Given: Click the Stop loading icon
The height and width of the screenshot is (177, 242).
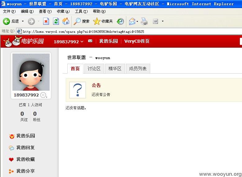Looking at the screenshot, I should (x=46, y=21).
